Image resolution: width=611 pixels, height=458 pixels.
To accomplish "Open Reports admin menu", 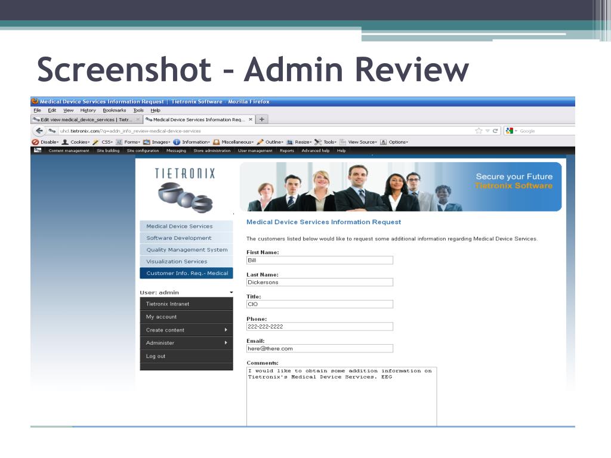I will 287,150.
